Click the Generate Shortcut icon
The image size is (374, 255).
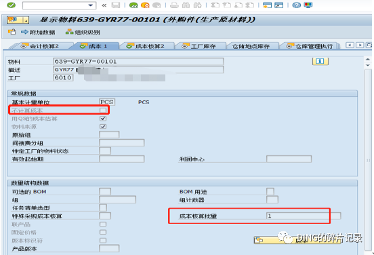coord(279,5)
